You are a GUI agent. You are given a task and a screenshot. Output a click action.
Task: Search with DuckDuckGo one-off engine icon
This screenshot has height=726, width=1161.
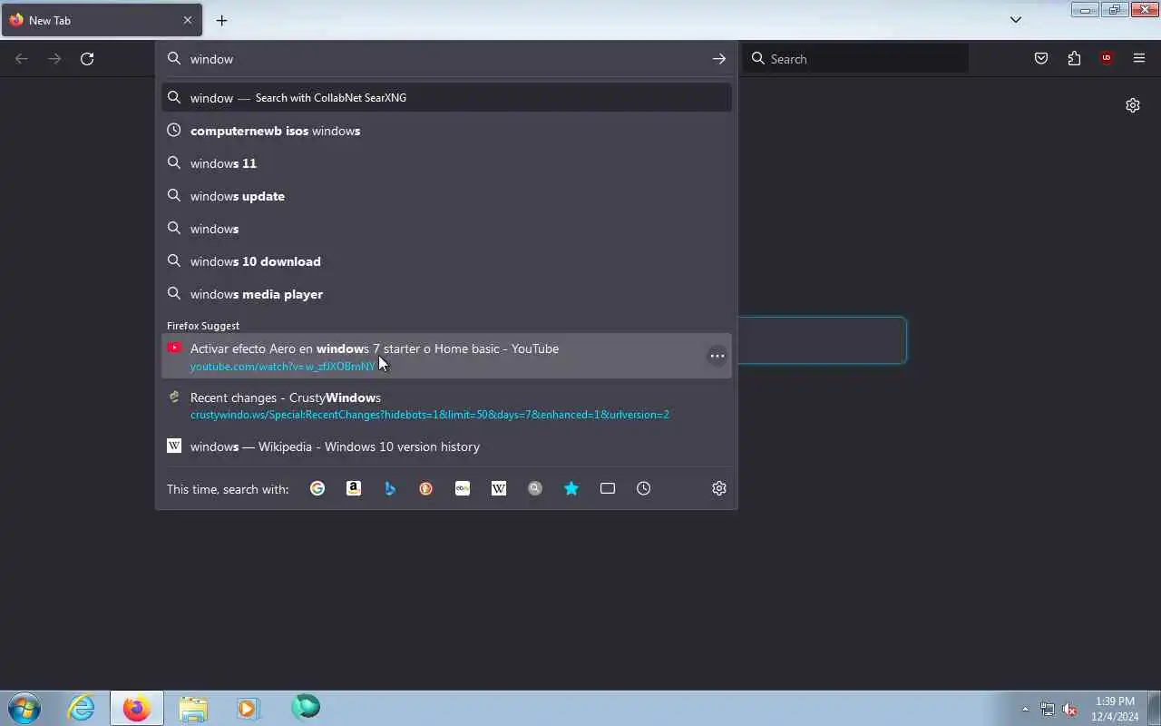point(426,488)
